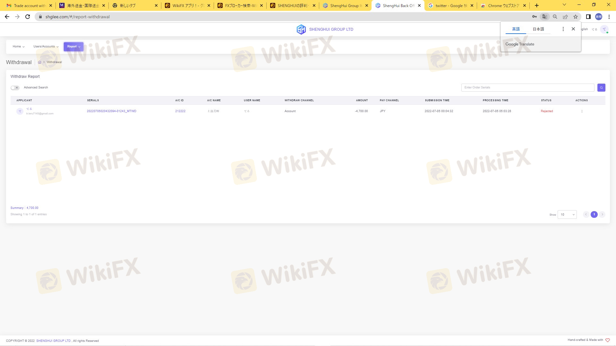616x346 pixels.
Task: Close the Google Translate popup
Action: (573, 29)
